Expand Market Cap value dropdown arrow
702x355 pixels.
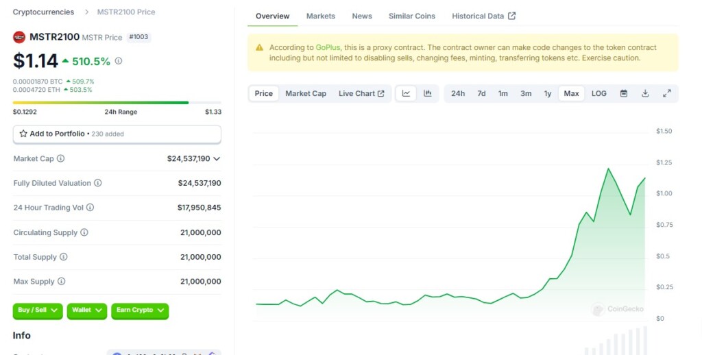point(217,158)
